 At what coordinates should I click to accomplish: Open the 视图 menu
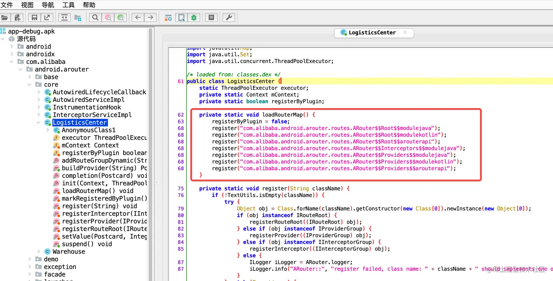pyautogui.click(x=27, y=5)
